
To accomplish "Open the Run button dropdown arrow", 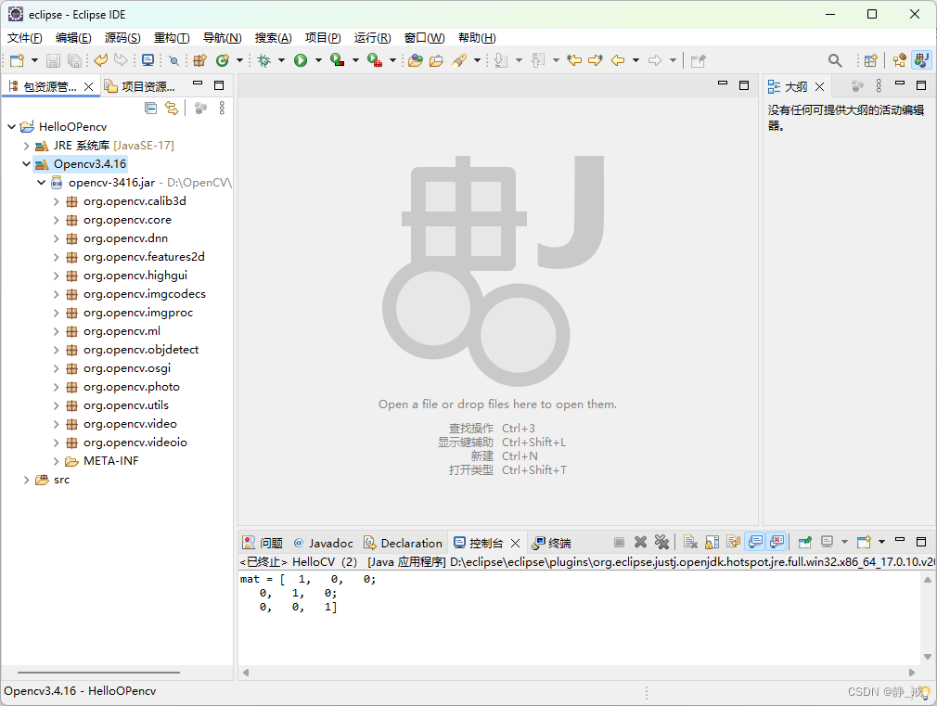I will pyautogui.click(x=318, y=59).
